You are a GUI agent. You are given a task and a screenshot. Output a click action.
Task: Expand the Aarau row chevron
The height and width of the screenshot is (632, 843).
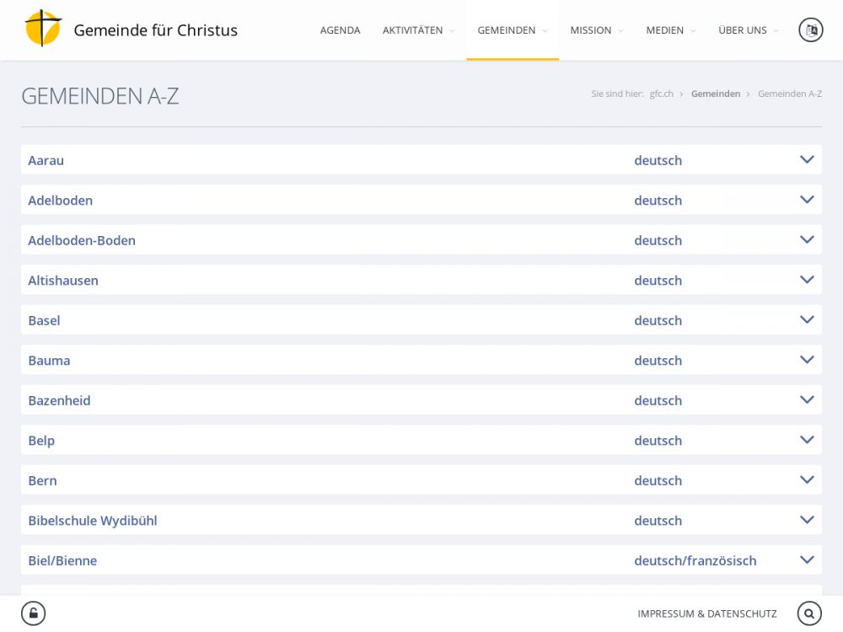pyautogui.click(x=807, y=159)
